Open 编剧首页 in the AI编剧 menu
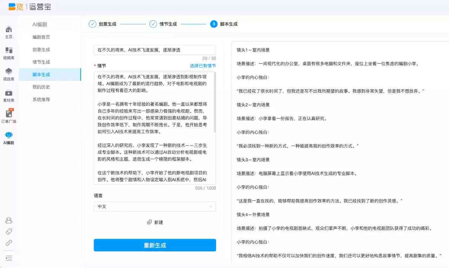 41,37
